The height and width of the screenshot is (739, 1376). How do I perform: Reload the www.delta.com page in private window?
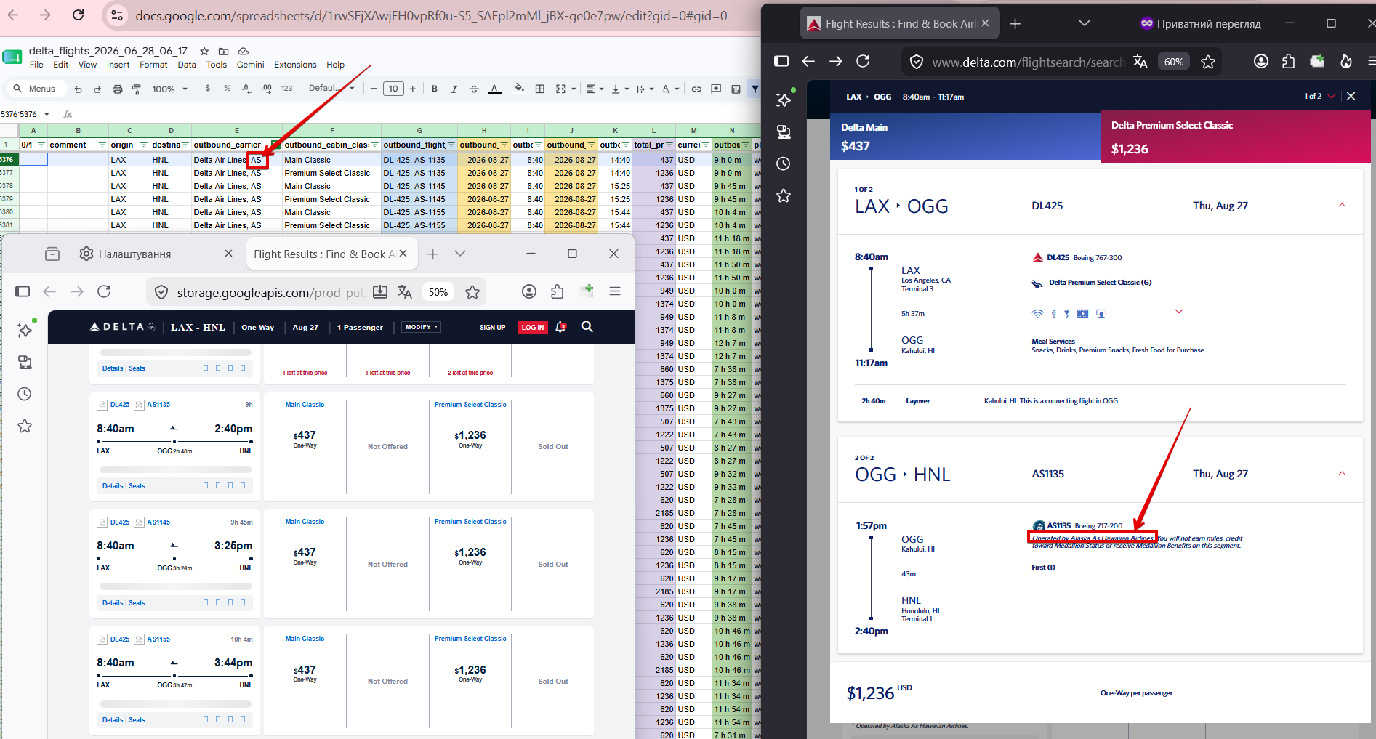click(x=863, y=62)
